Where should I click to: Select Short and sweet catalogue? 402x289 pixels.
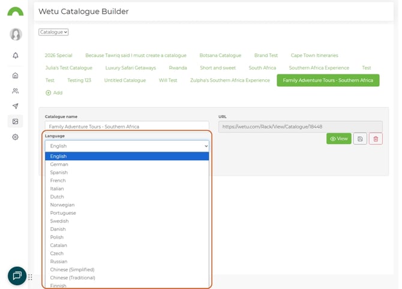tap(218, 68)
